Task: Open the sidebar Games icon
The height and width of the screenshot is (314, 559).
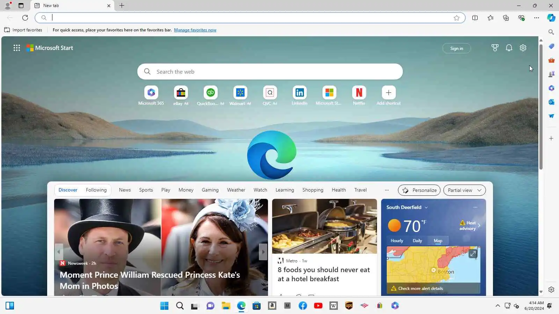Action: 551,74
